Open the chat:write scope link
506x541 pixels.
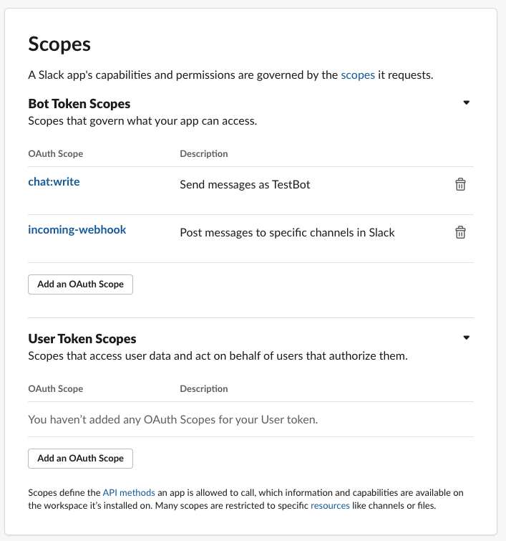54,181
